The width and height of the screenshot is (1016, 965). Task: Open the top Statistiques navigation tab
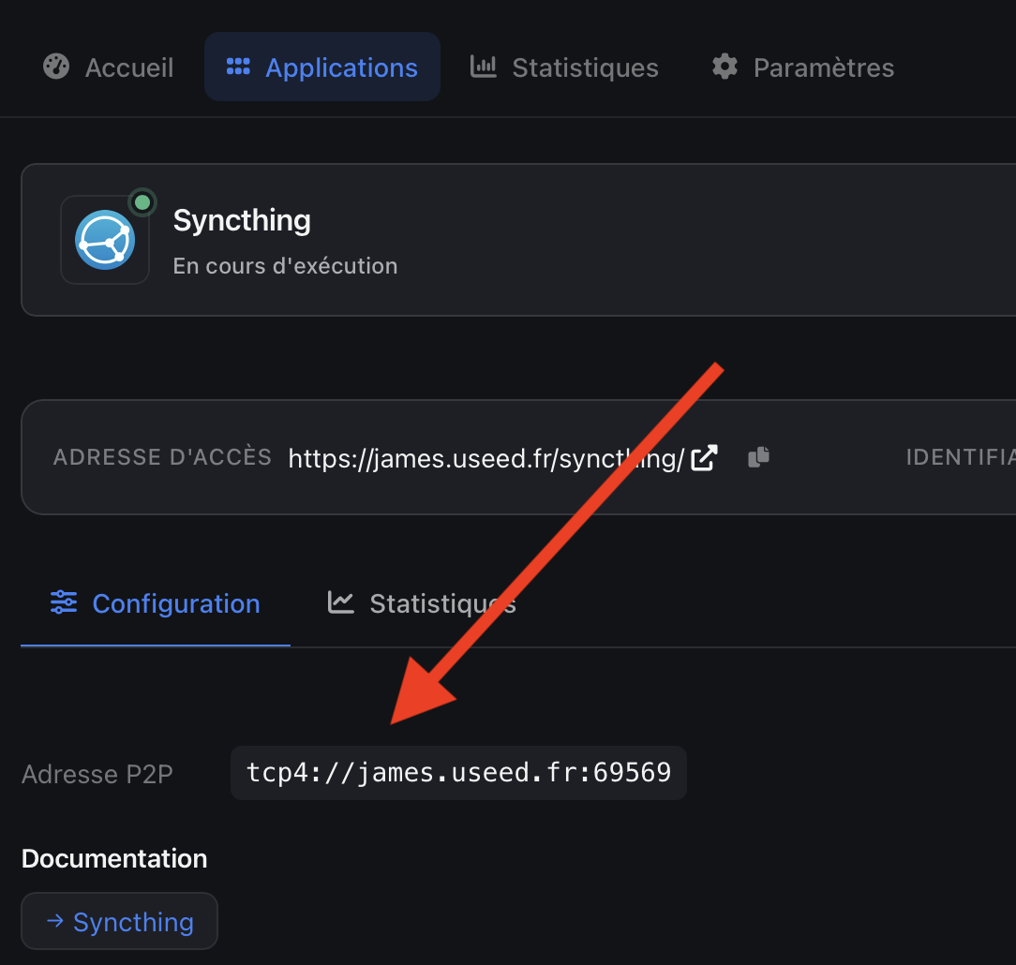563,67
